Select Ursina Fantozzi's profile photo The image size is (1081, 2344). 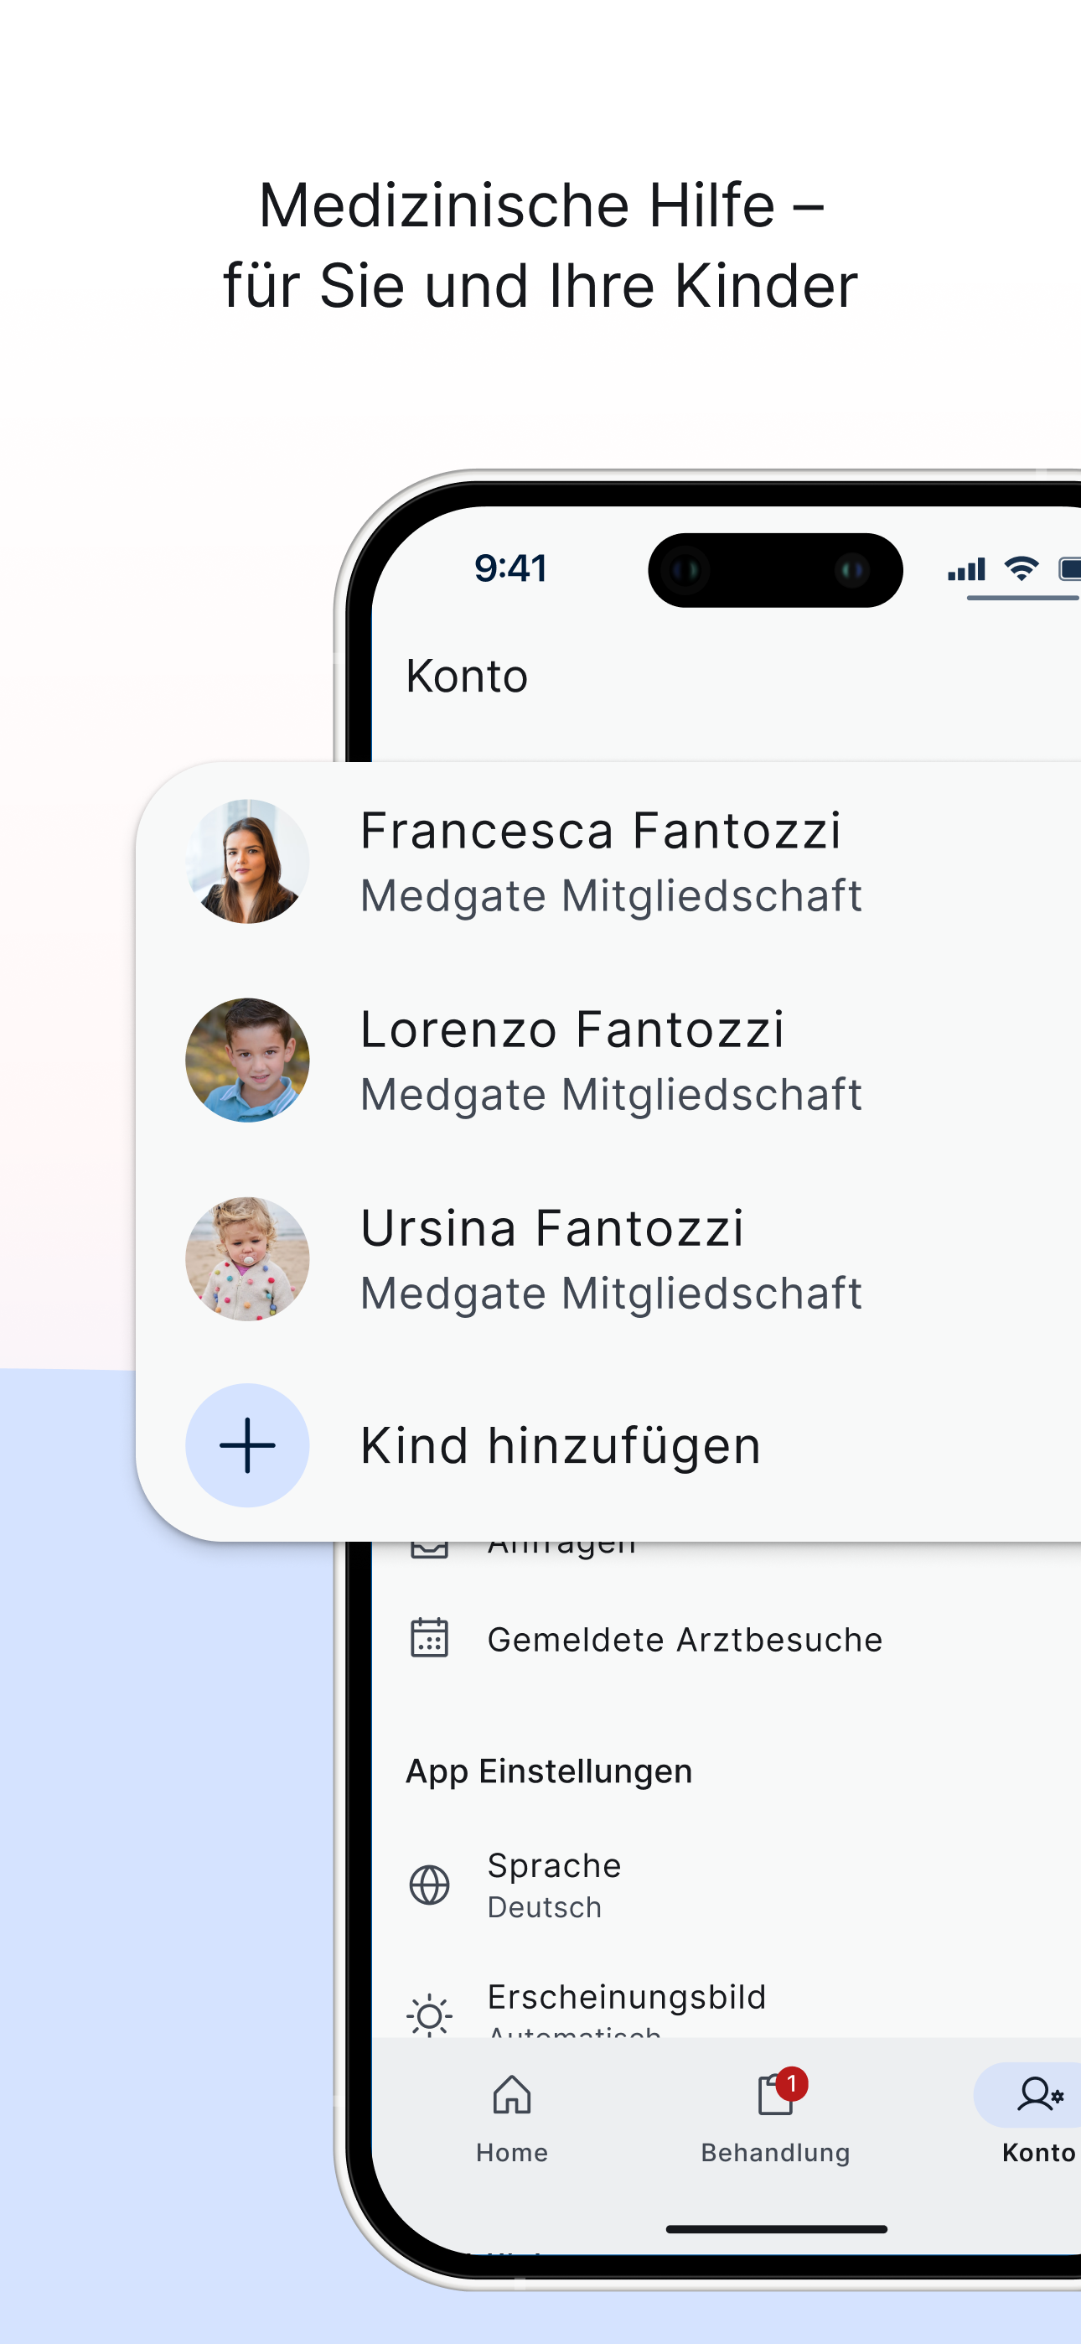pyautogui.click(x=247, y=1258)
